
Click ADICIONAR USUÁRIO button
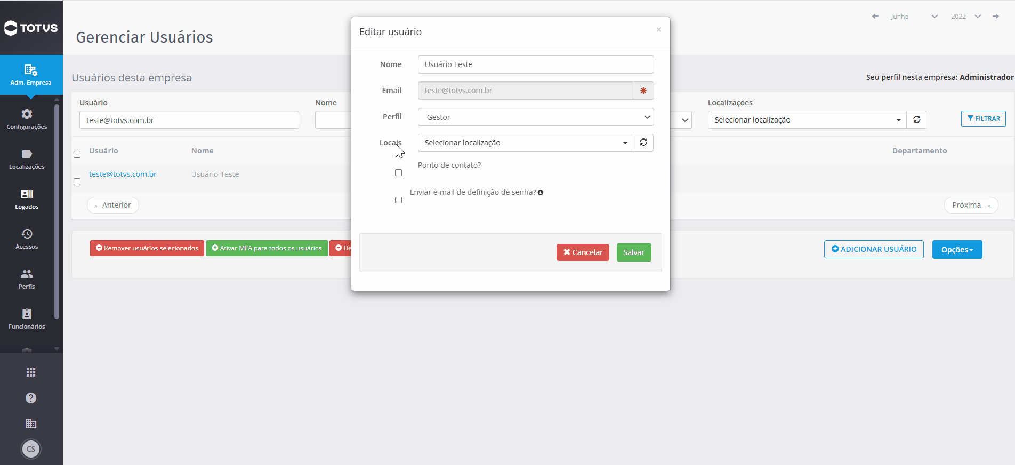[874, 249]
